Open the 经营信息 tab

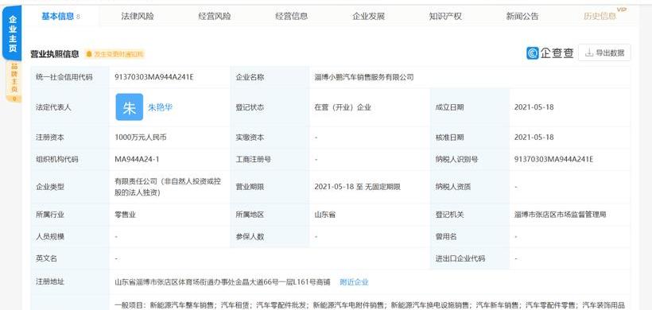292,16
